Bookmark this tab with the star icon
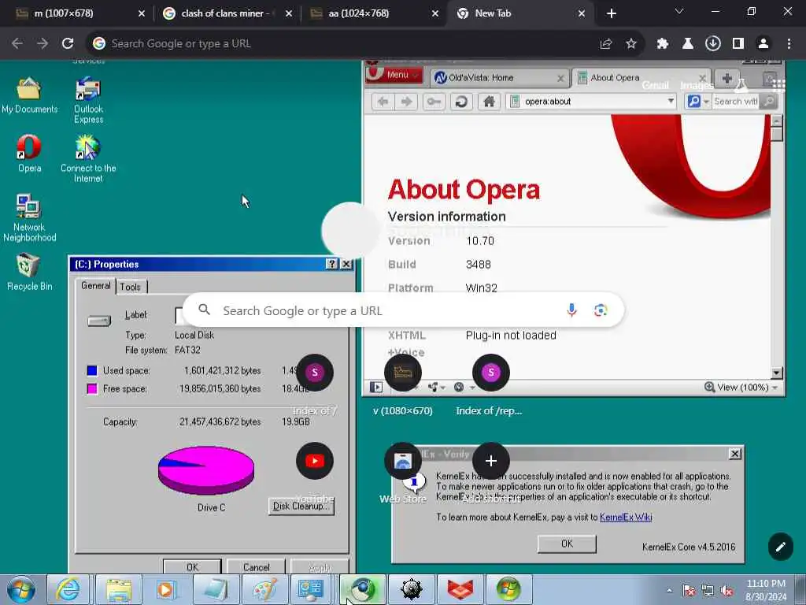 click(631, 44)
